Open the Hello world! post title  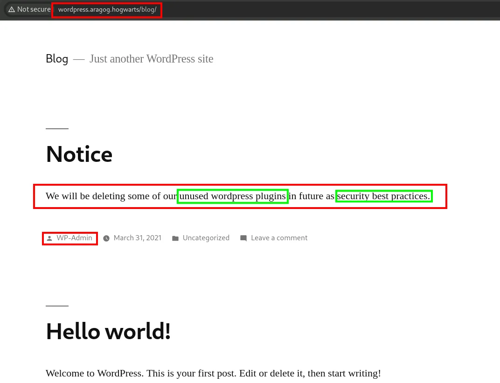tap(108, 331)
